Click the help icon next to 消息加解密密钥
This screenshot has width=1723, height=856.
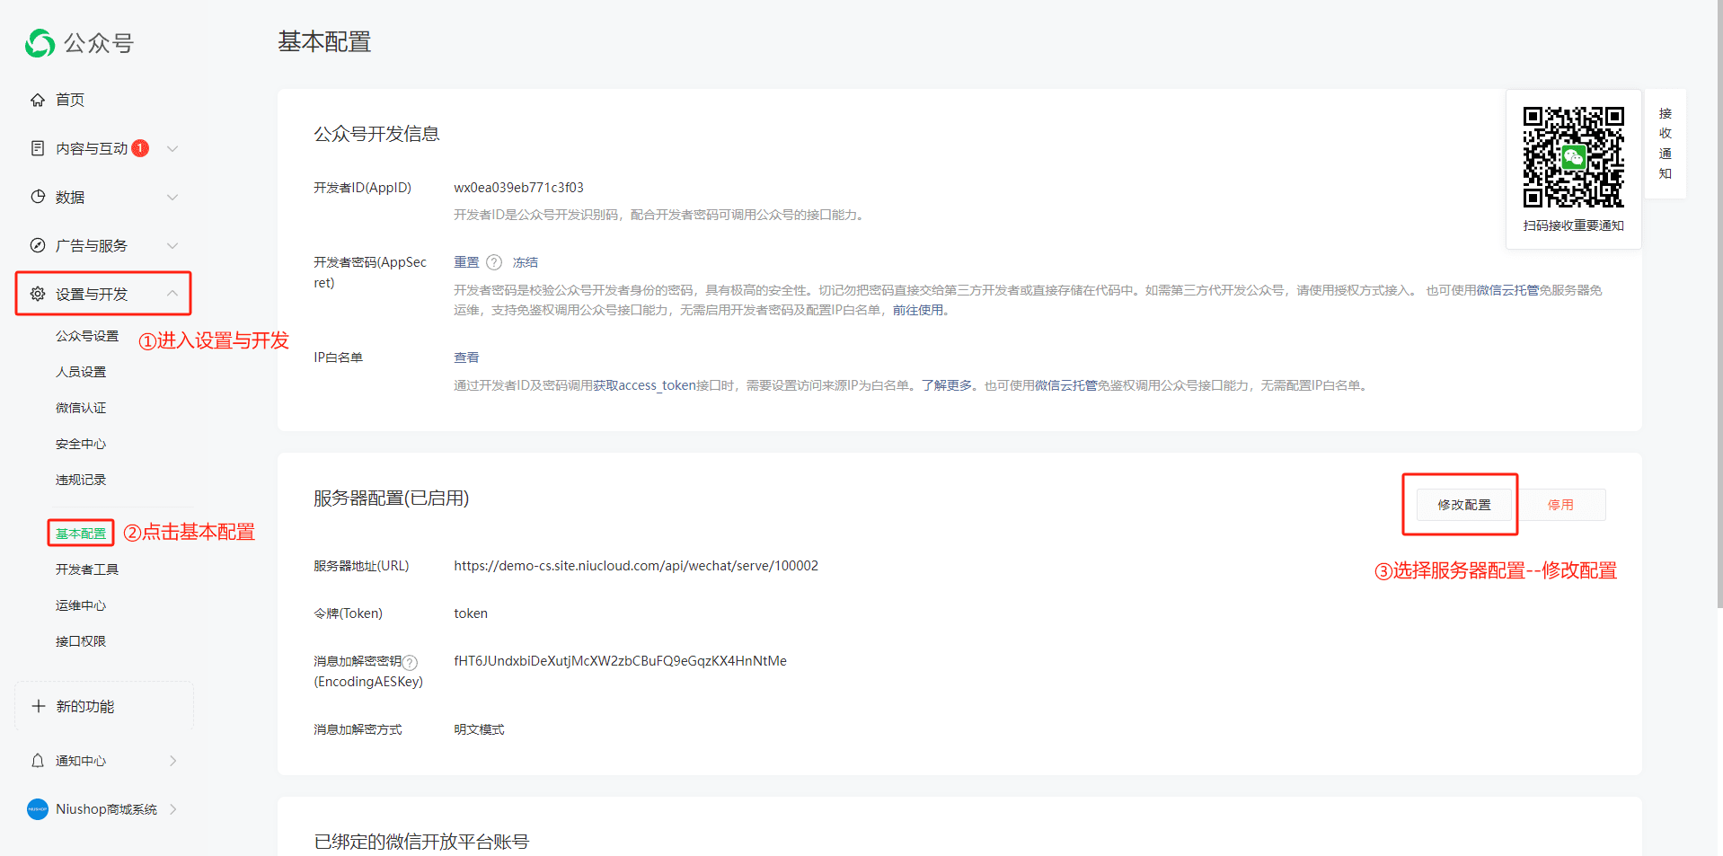(x=410, y=662)
